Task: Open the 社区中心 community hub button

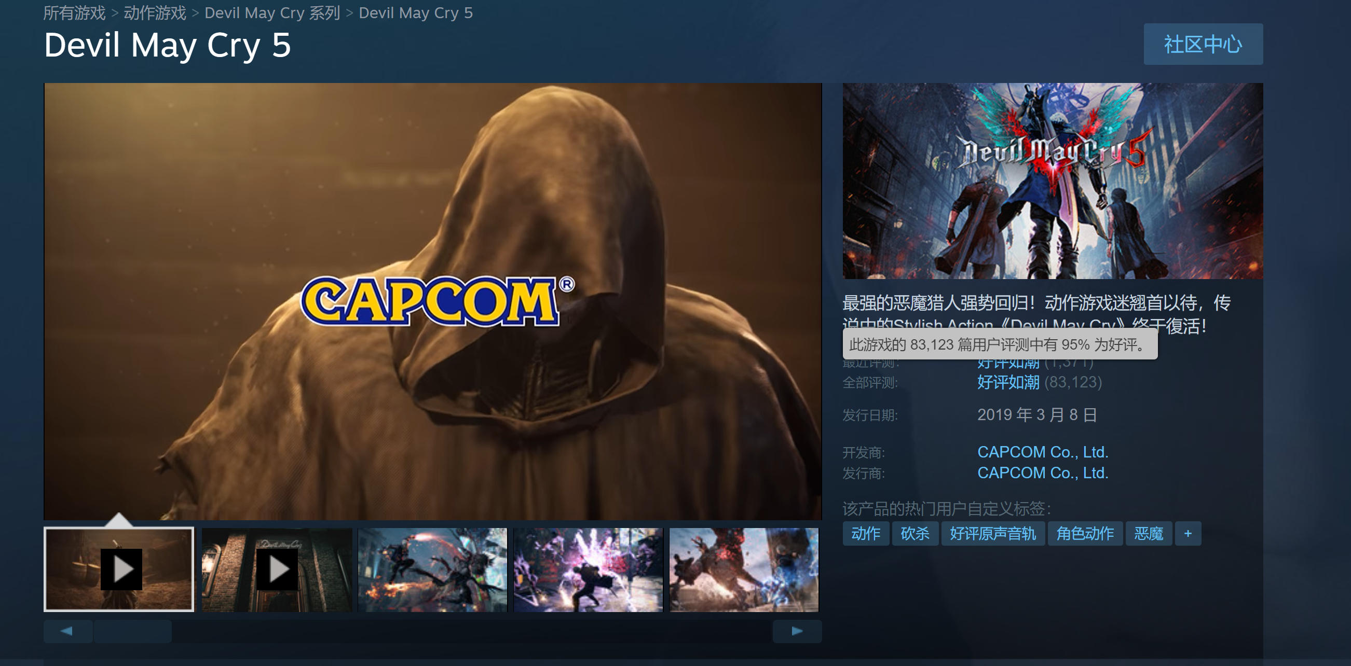Action: point(1203,44)
